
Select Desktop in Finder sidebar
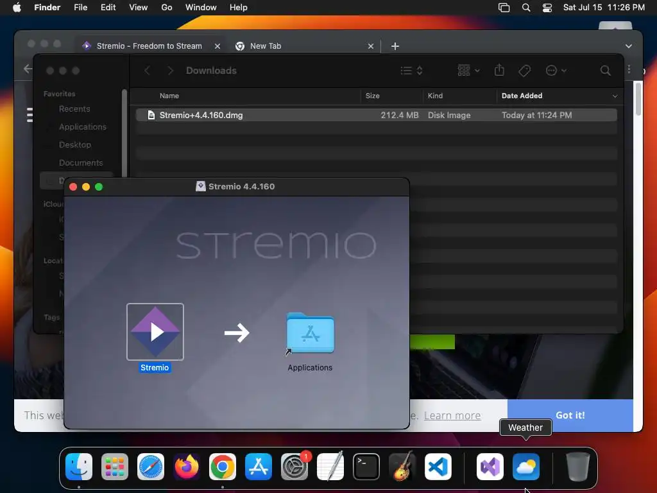74,145
